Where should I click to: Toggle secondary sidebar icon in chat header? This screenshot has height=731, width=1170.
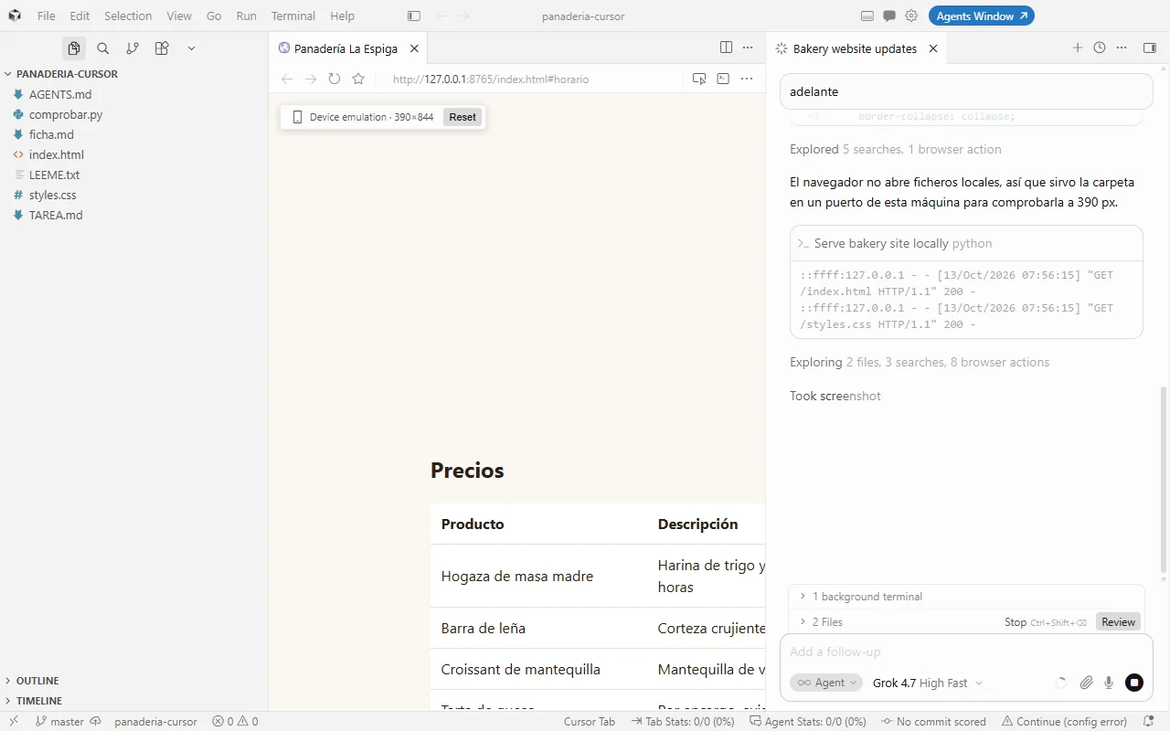(1150, 48)
